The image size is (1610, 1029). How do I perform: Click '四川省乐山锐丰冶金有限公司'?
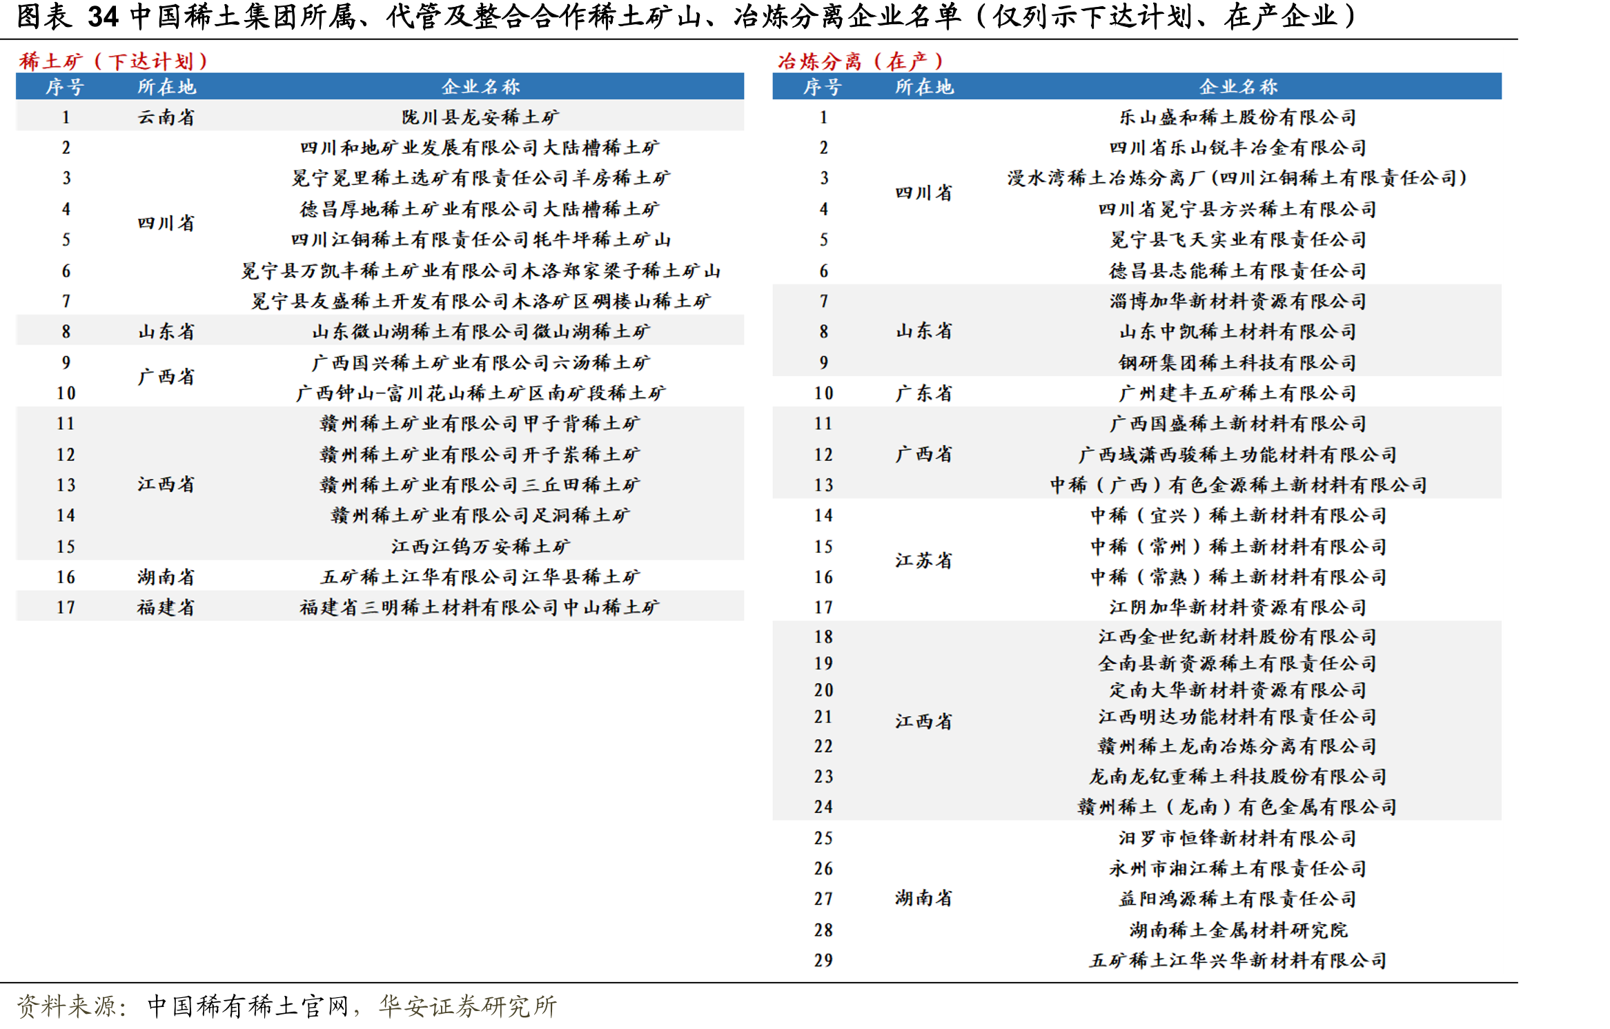click(1238, 148)
